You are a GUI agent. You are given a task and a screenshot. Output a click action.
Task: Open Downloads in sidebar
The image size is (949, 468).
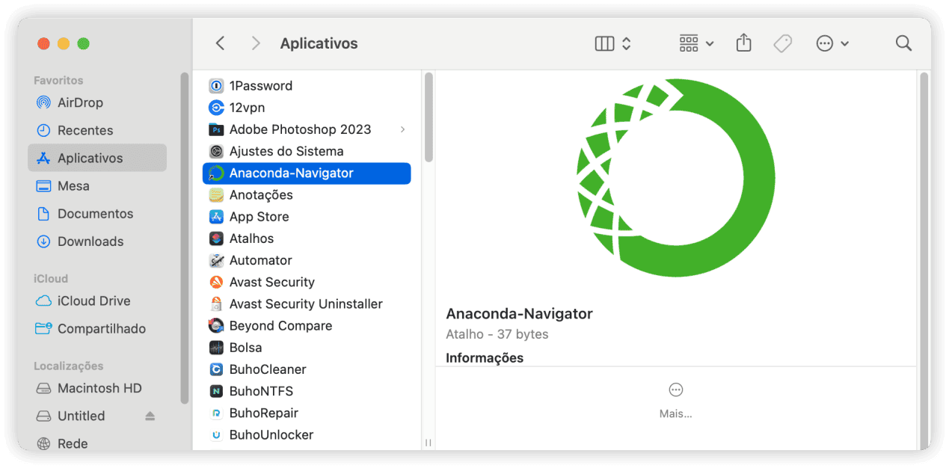[x=97, y=241]
